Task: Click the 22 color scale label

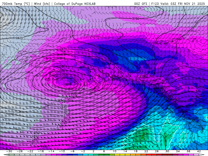Action: pyautogui.click(x=146, y=151)
